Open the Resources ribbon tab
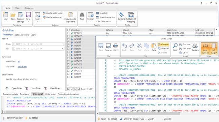The height and width of the screenshot is (122, 219). click(29, 8)
